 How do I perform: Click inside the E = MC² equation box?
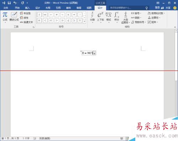point(87,53)
